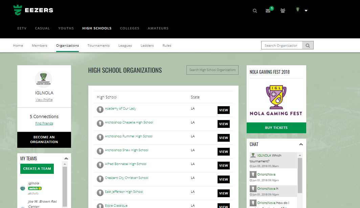
Task: Click Archbishop Shaw High School icon
Action: click(x=100, y=151)
